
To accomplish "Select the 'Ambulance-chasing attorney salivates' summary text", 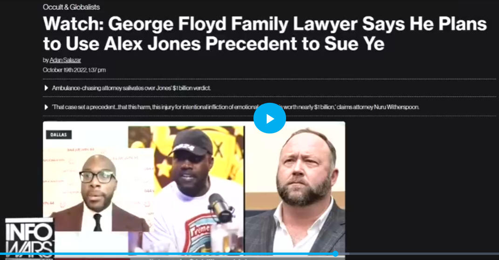I will coord(131,88).
